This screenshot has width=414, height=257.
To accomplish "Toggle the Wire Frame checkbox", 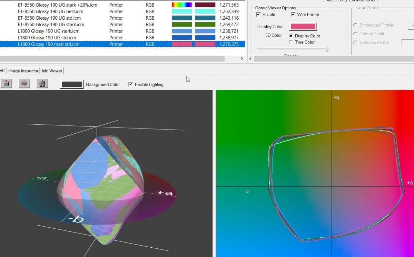I will pos(293,15).
